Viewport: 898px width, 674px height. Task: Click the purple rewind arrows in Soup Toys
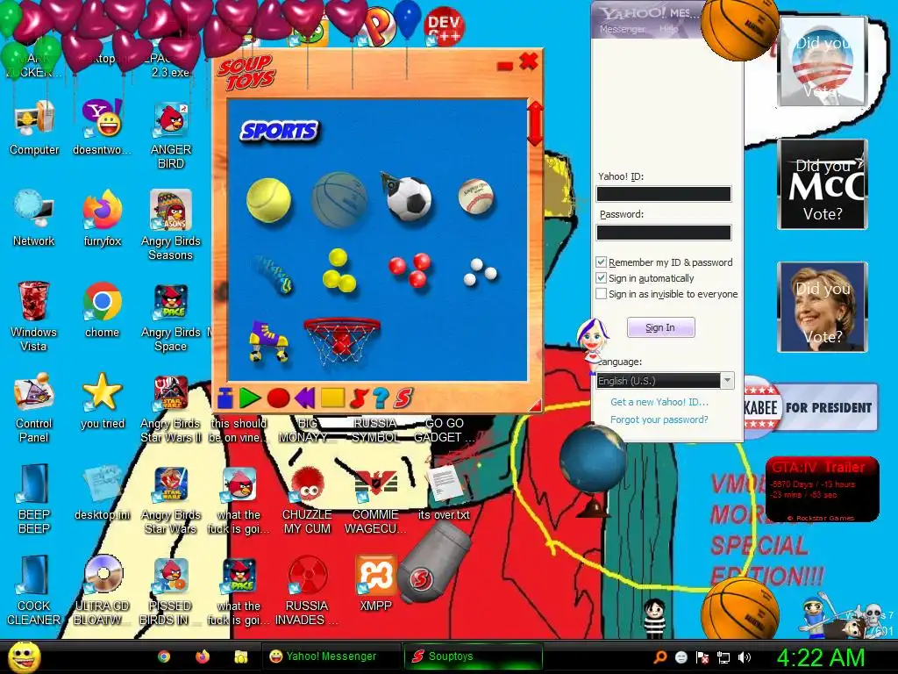click(x=304, y=398)
